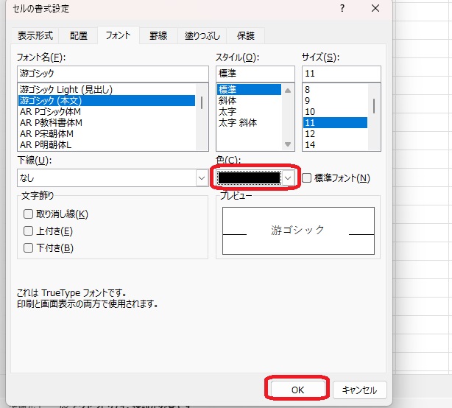The height and width of the screenshot is (408, 452).
Task: Click the help question mark icon
Action: (342, 9)
